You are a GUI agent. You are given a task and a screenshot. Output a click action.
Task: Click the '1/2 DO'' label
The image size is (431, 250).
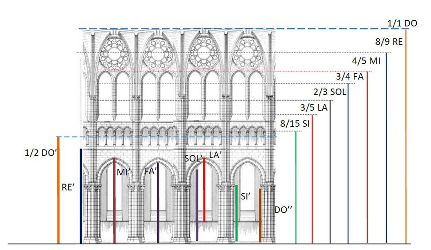[x=41, y=153]
